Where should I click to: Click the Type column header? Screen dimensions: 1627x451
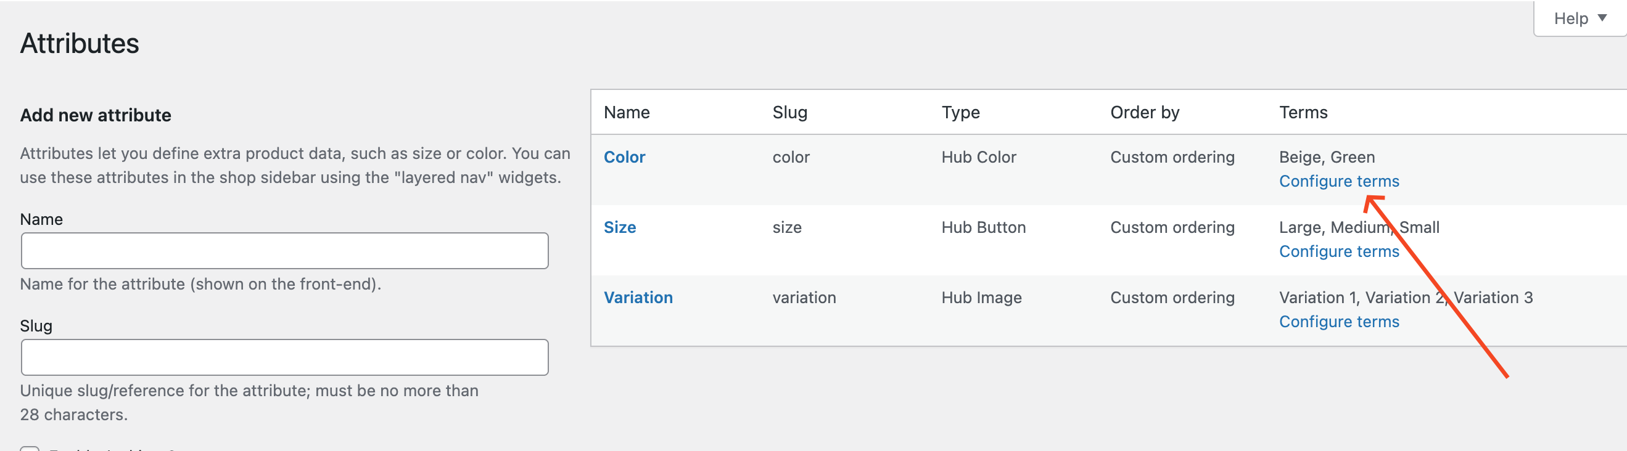pyautogui.click(x=960, y=112)
